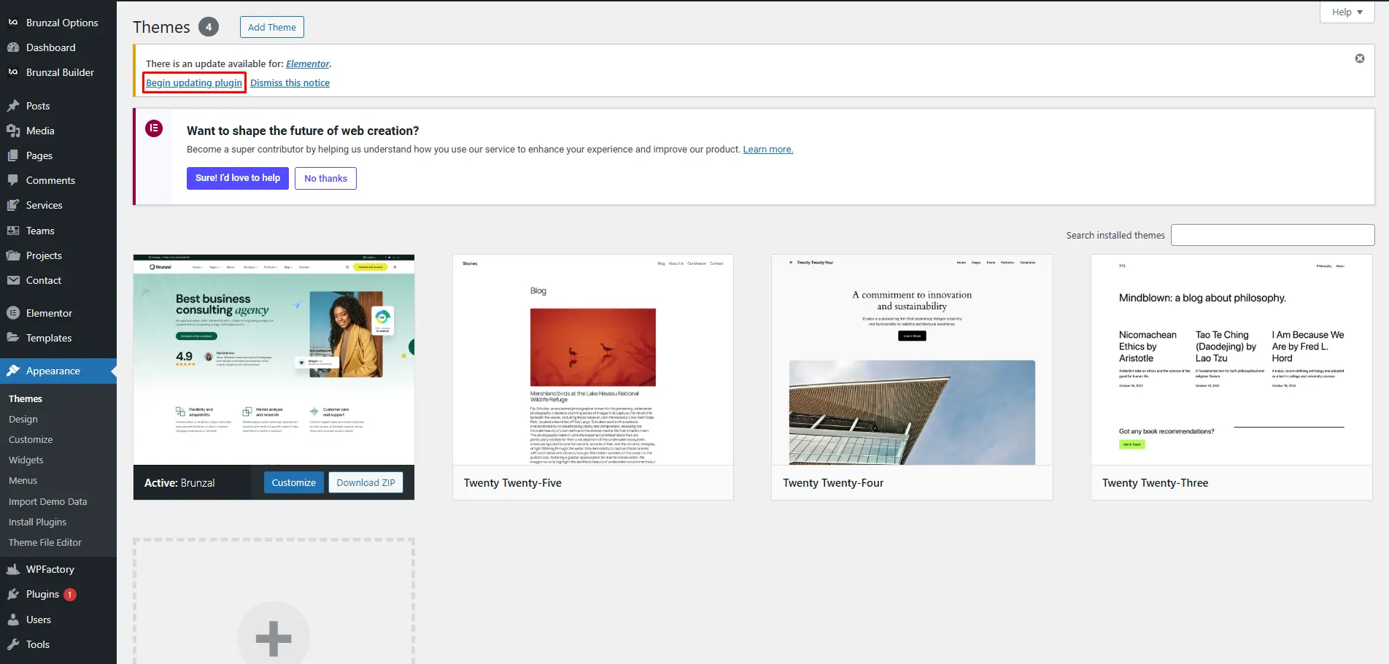Screen dimensions: 1389x664
Task: Click Download ZIP button for Brunzal
Action: click(365, 482)
